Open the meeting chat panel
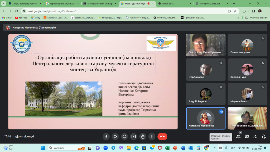Image resolution: width=270 pixels, height=152 pixels. coord(247,136)
